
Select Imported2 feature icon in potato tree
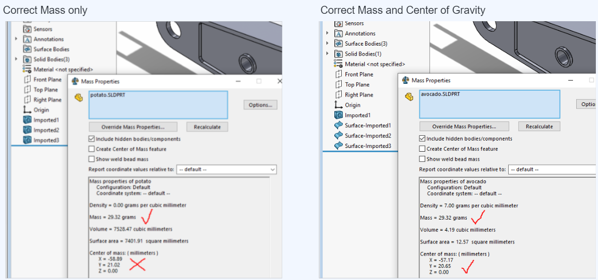[x=27, y=130]
